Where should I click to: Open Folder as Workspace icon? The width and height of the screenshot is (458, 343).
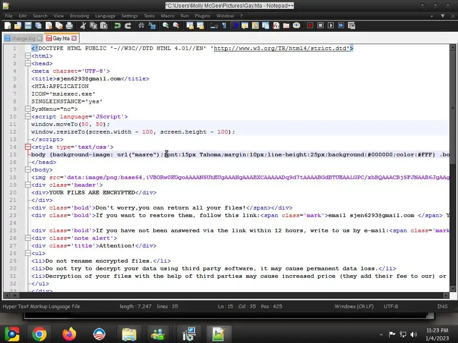[x=286, y=25]
